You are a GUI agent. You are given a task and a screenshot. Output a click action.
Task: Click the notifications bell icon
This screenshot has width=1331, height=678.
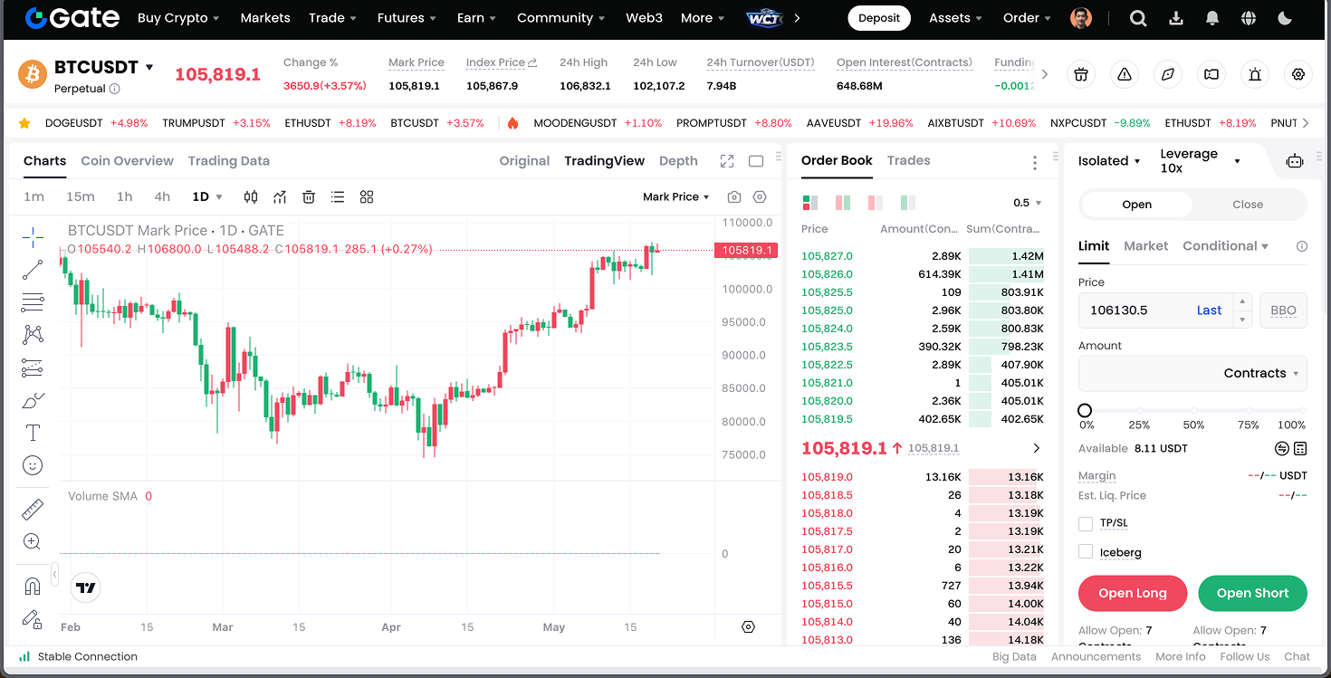click(x=1211, y=18)
